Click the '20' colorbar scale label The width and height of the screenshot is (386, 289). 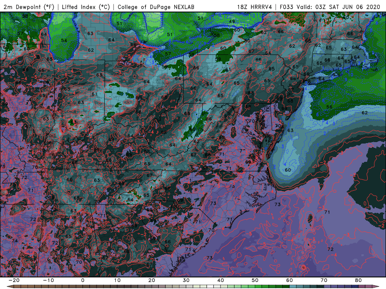152,280
